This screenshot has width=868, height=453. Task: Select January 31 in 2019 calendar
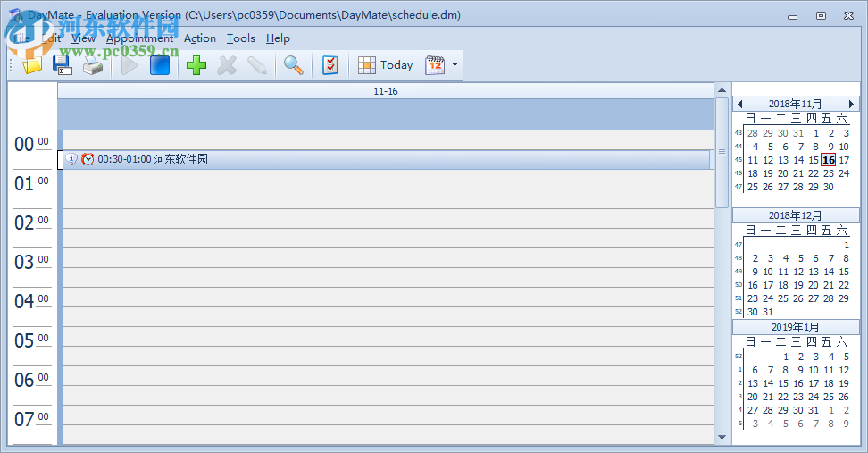tap(814, 410)
